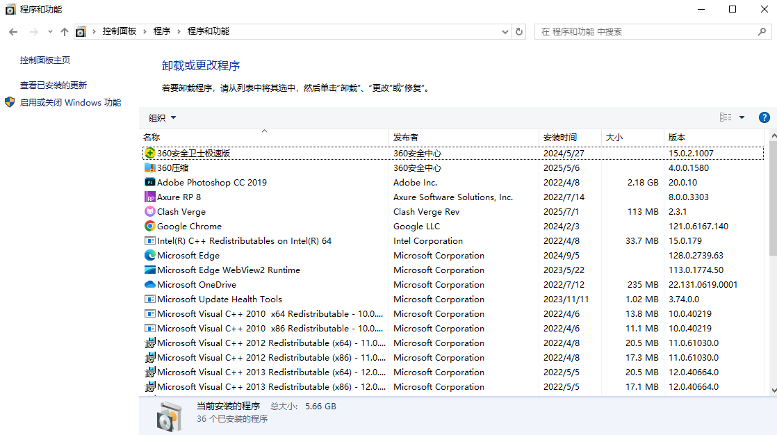The width and height of the screenshot is (777, 435).
Task: Open the 查看已安装的更新 link
Action: pos(54,85)
